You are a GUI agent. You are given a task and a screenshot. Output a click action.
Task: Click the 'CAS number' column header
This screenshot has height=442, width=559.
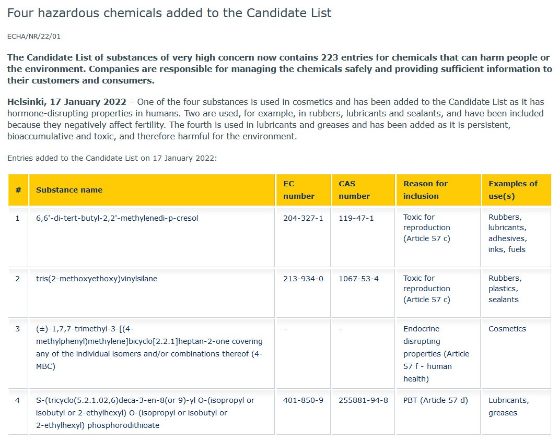click(x=354, y=190)
